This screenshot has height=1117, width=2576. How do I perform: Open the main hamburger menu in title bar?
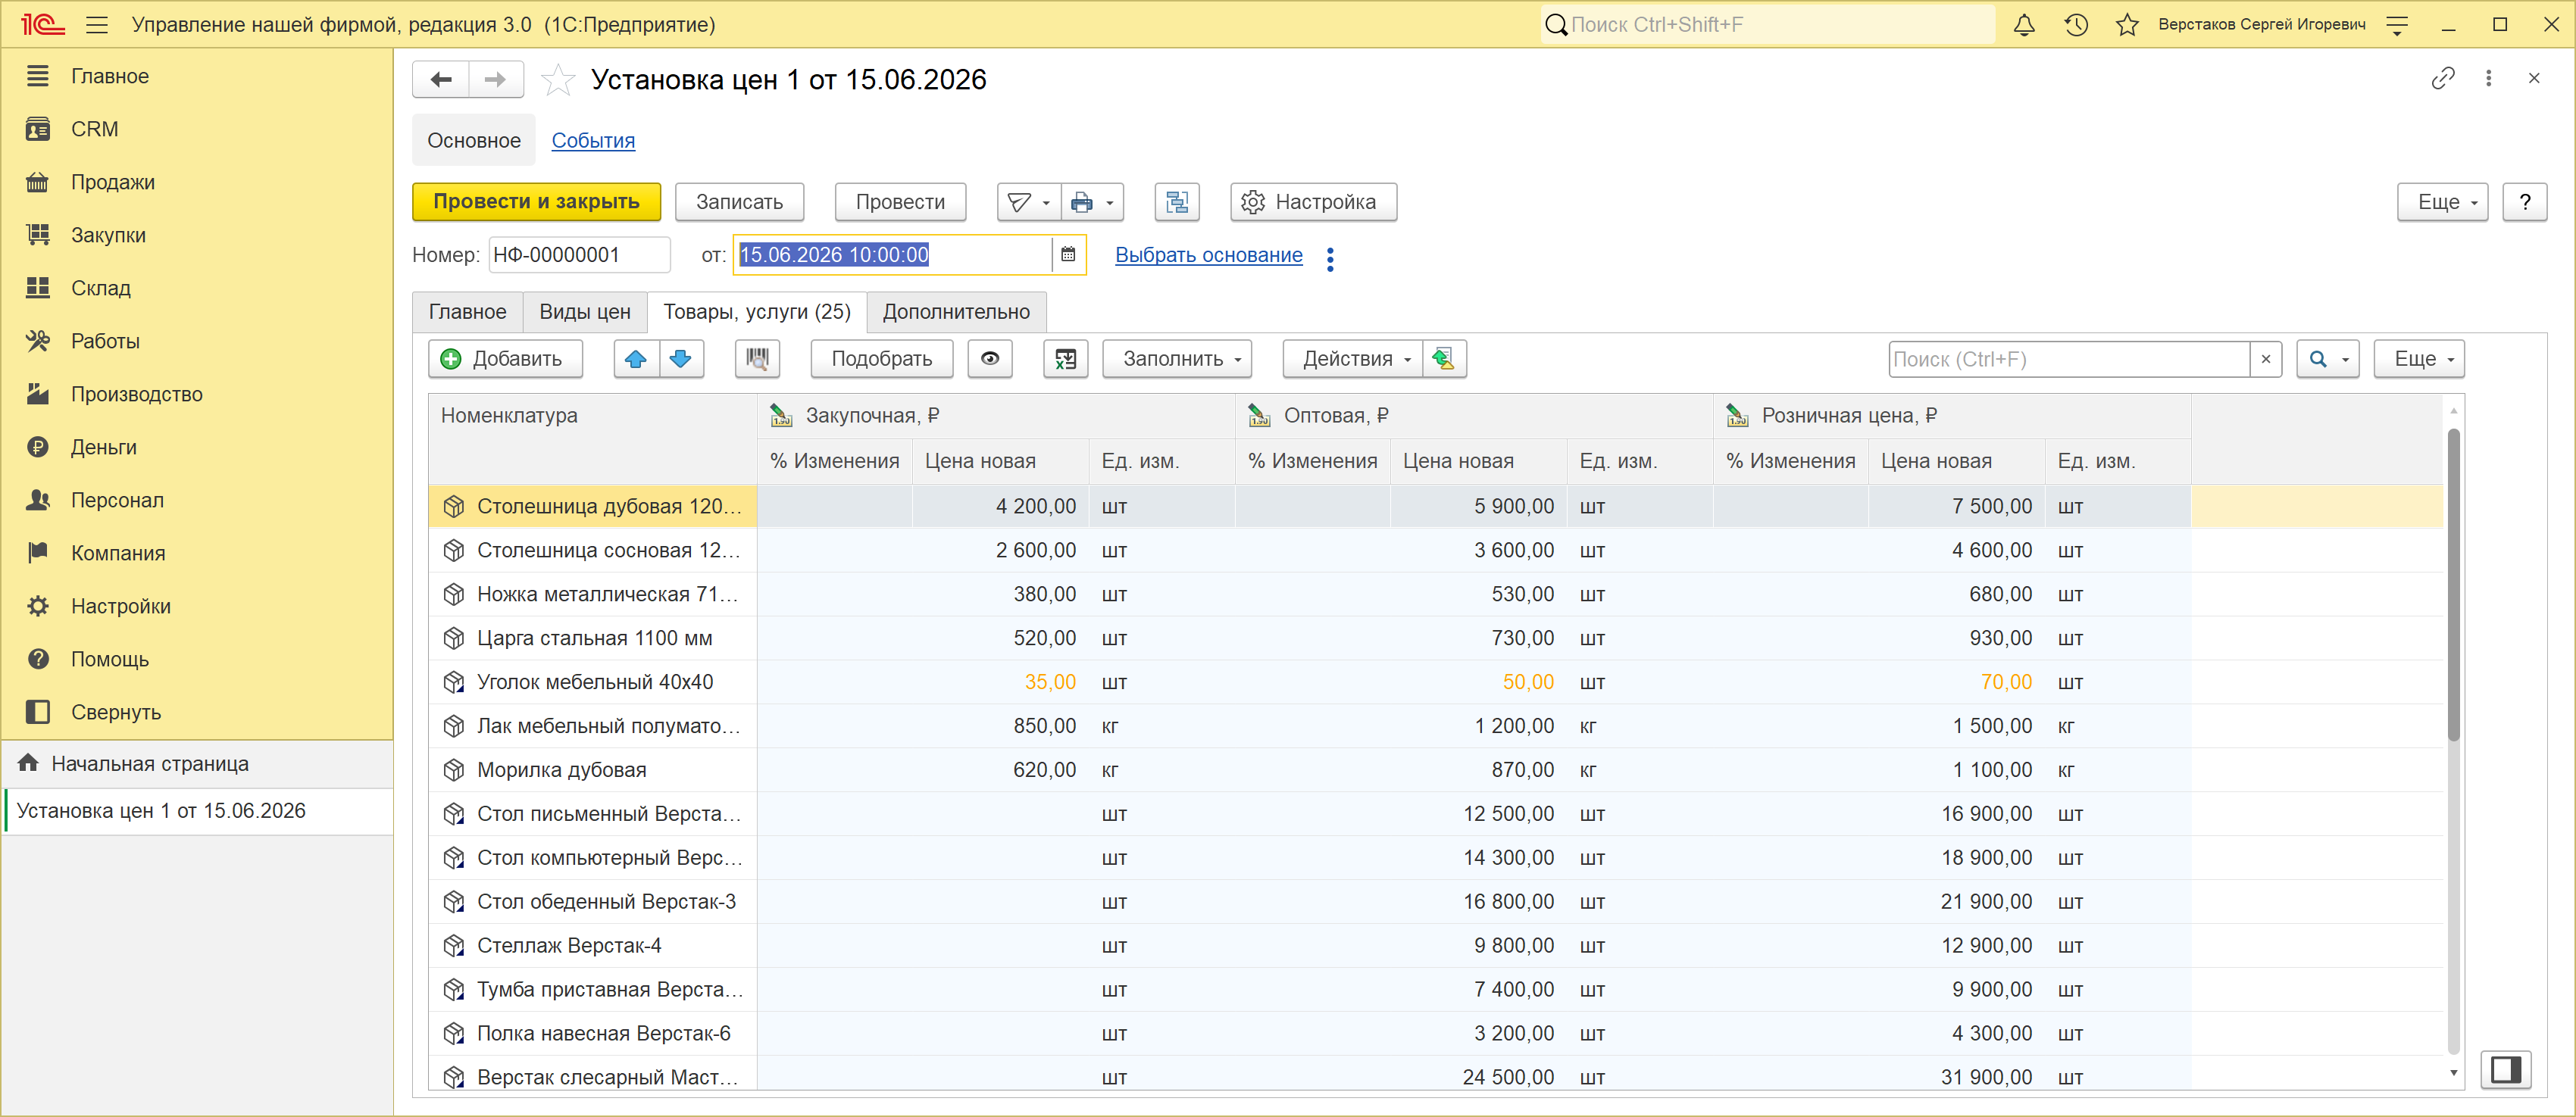(97, 25)
